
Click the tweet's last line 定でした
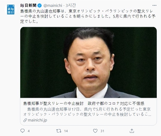(29, 21)
